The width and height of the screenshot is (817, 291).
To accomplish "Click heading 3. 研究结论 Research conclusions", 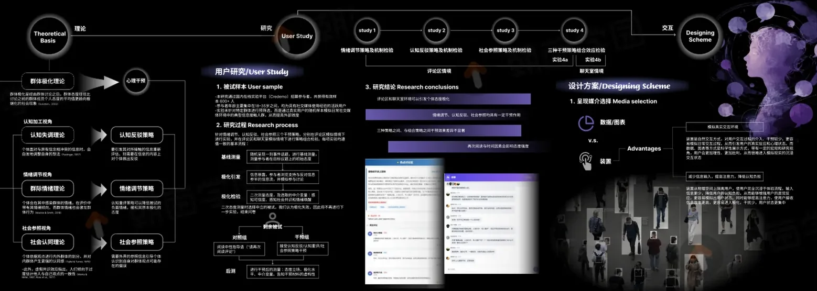I will click(412, 87).
